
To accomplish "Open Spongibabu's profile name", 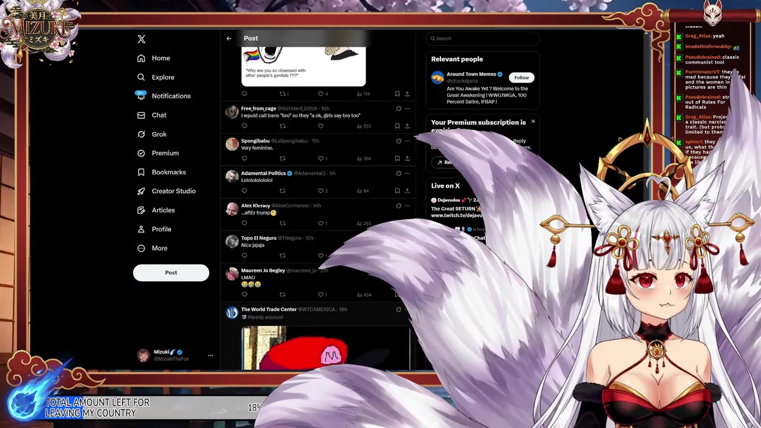I will pos(255,141).
